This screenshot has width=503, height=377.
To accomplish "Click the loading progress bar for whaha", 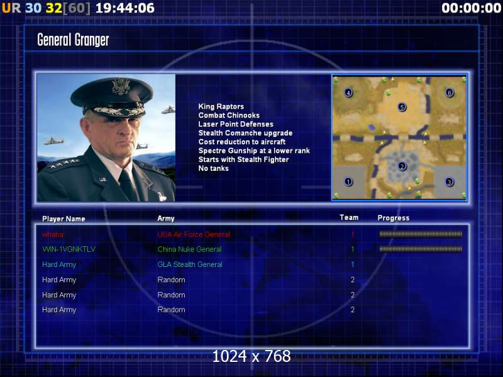I will pos(421,234).
